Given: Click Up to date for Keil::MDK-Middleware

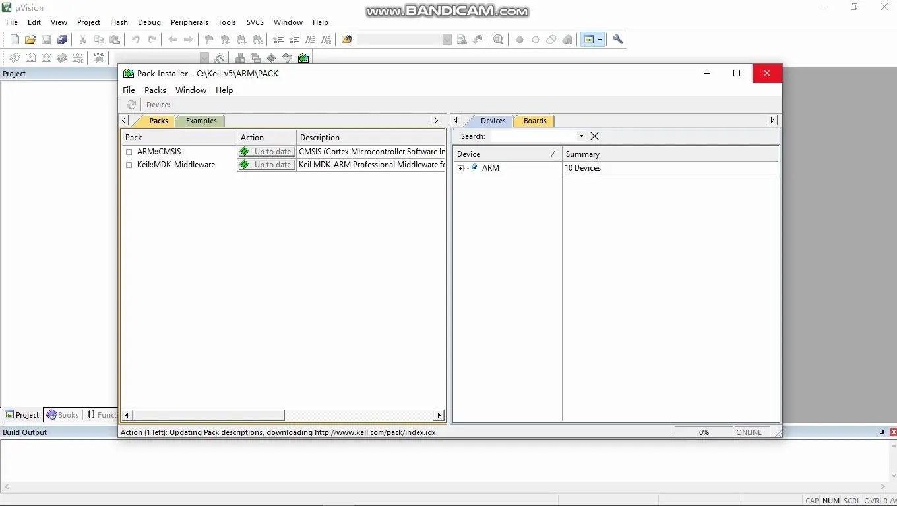Looking at the screenshot, I should 266,165.
